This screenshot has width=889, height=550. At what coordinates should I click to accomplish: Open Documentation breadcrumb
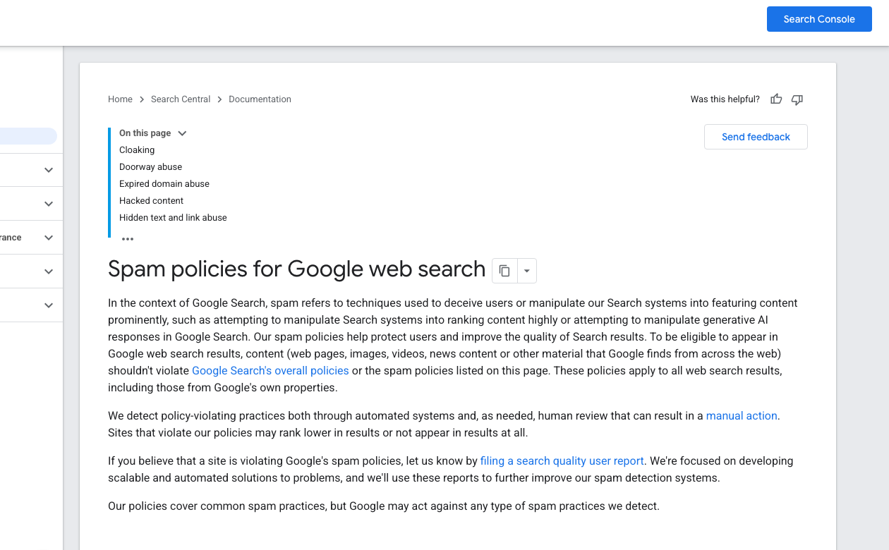tap(260, 99)
